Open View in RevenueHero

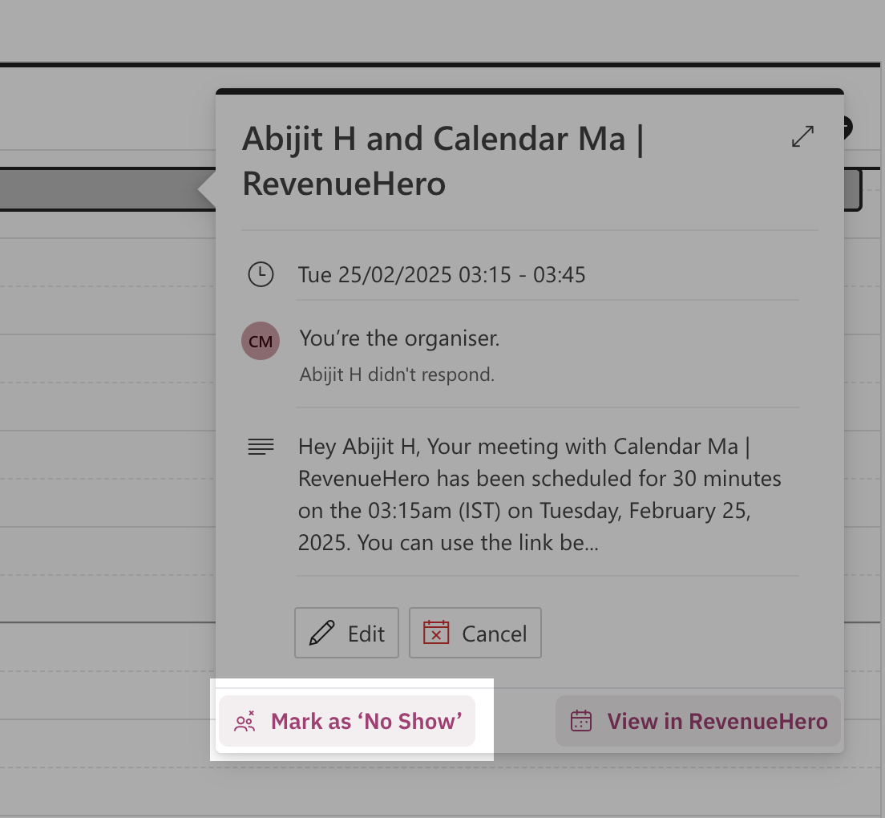pos(697,721)
